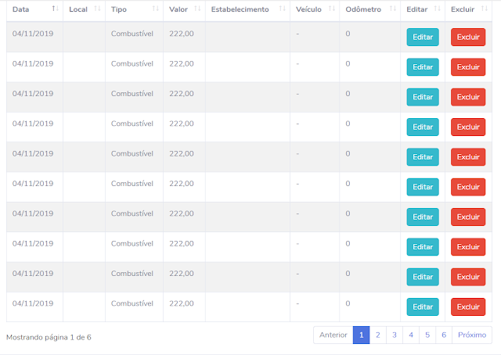
Task: Sort the Veículo column via arrows
Action: pos(332,9)
